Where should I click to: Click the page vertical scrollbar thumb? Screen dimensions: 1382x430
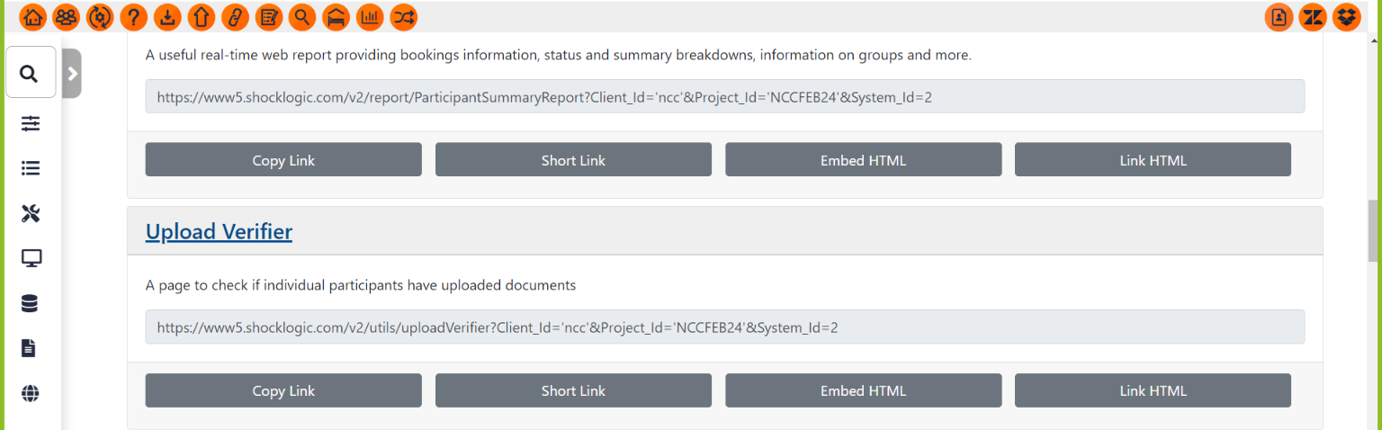point(1373,229)
